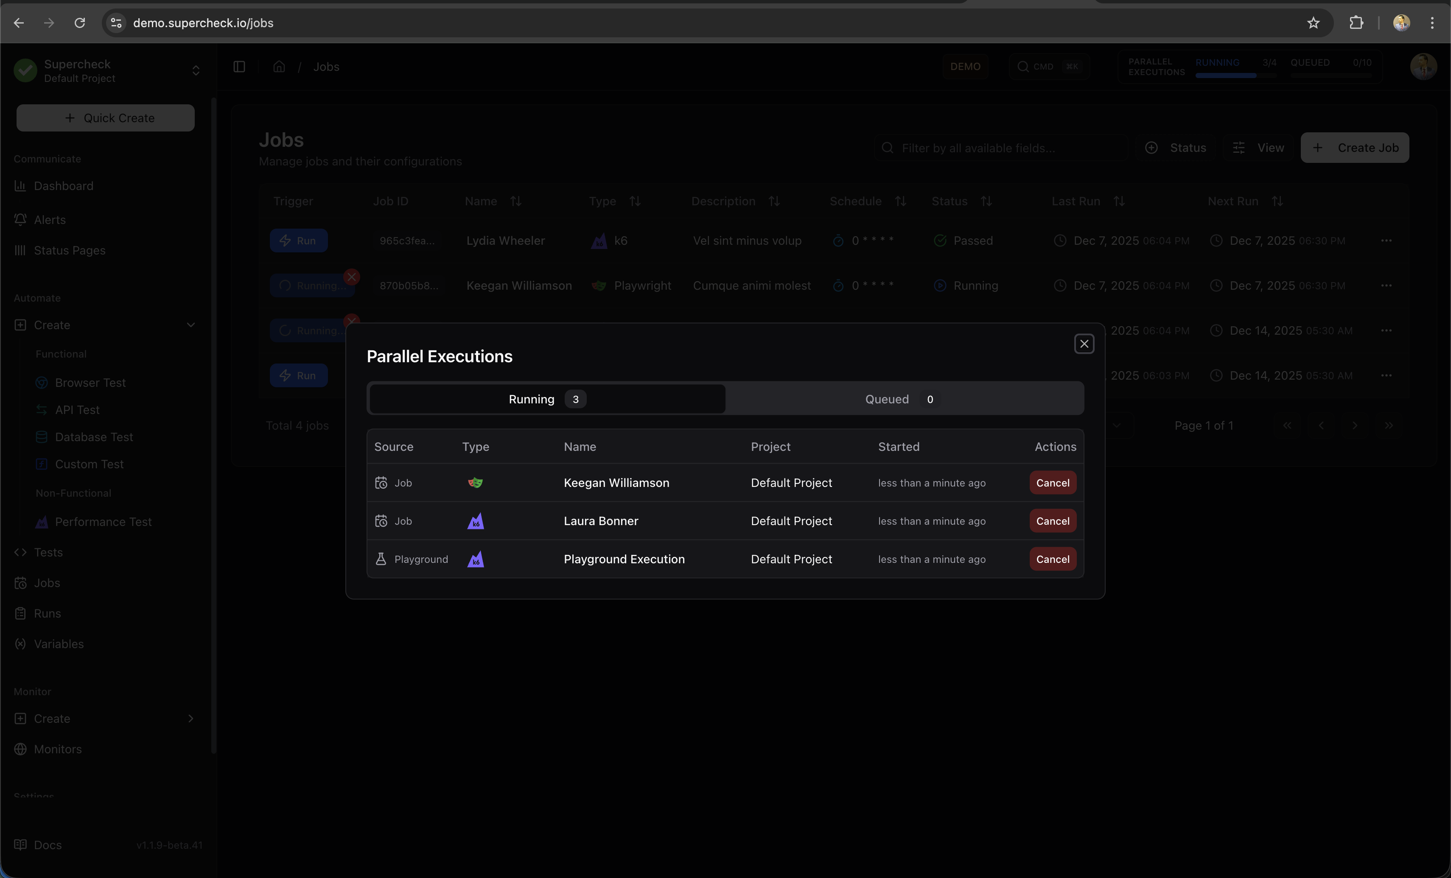Switch to the Running tab in Parallel Executions
The width and height of the screenshot is (1451, 878).
click(546, 399)
